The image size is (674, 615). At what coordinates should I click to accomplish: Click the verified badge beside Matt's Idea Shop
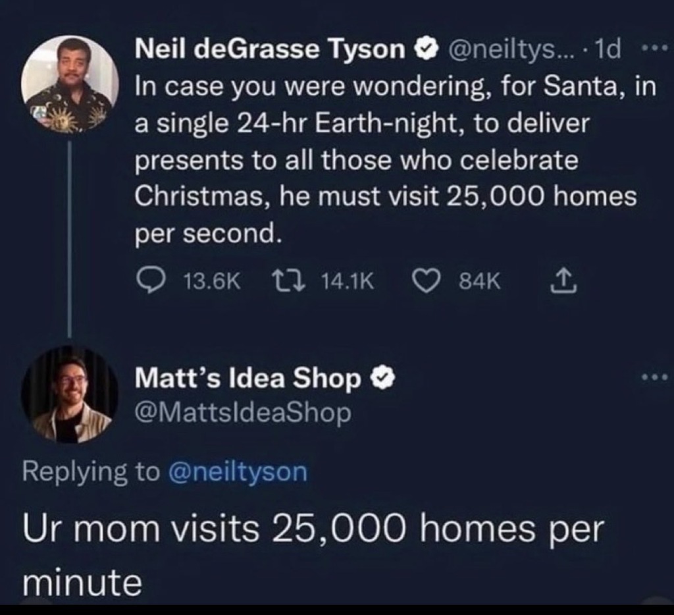381,379
